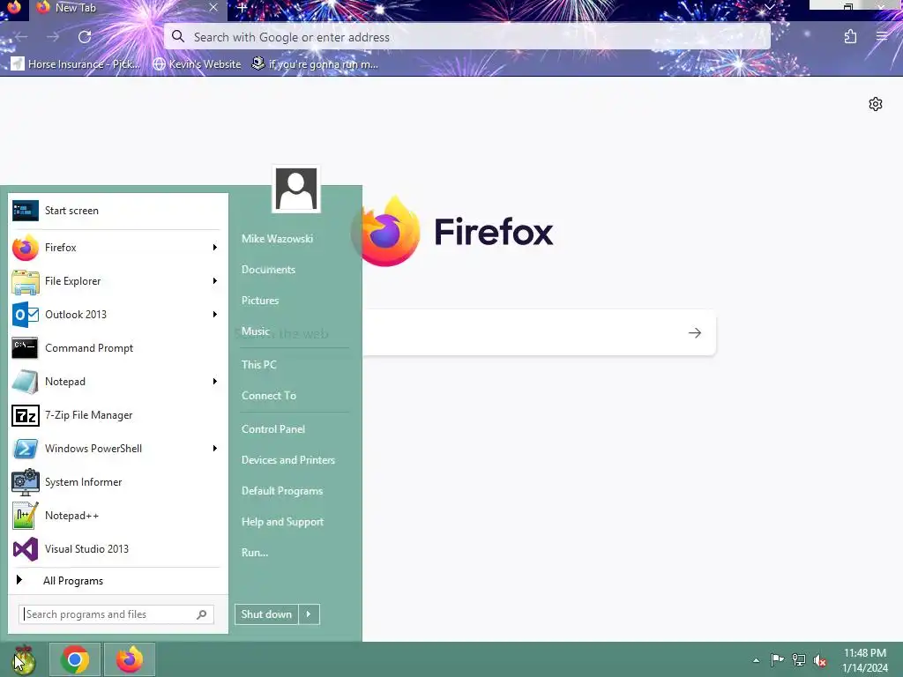Open a new tab with plus button
Image resolution: width=903 pixels, height=677 pixels.
(242, 8)
